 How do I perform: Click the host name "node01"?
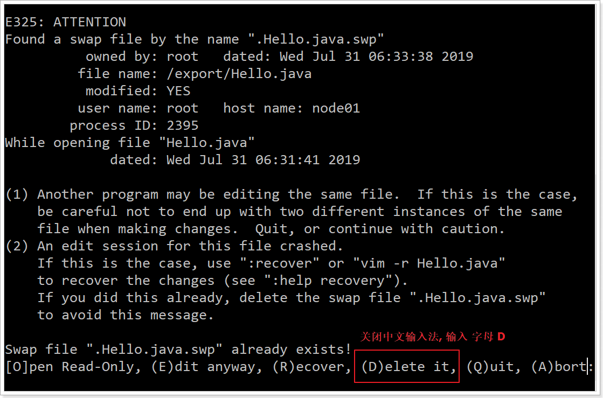pyautogui.click(x=336, y=108)
